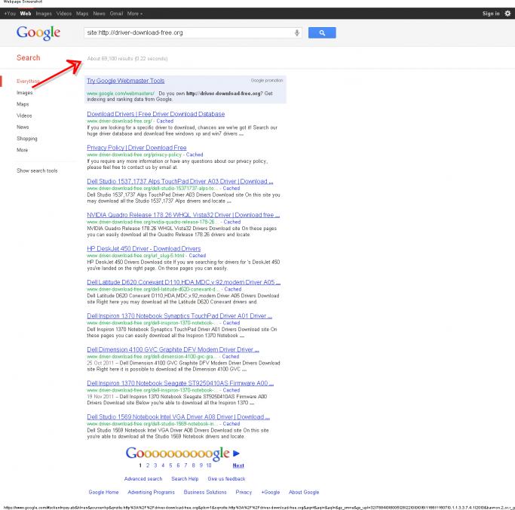The height and width of the screenshot is (510, 515).
Task: Open the More dropdown in top bar
Action: [135, 14]
